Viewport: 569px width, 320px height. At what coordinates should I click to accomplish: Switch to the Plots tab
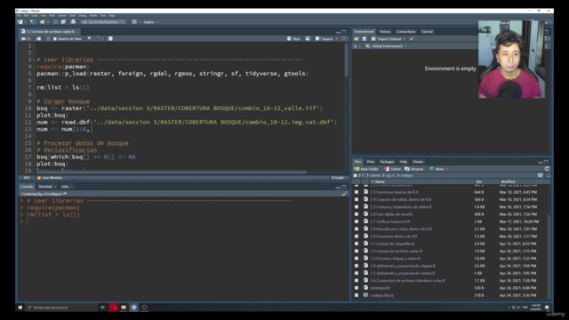click(x=370, y=162)
